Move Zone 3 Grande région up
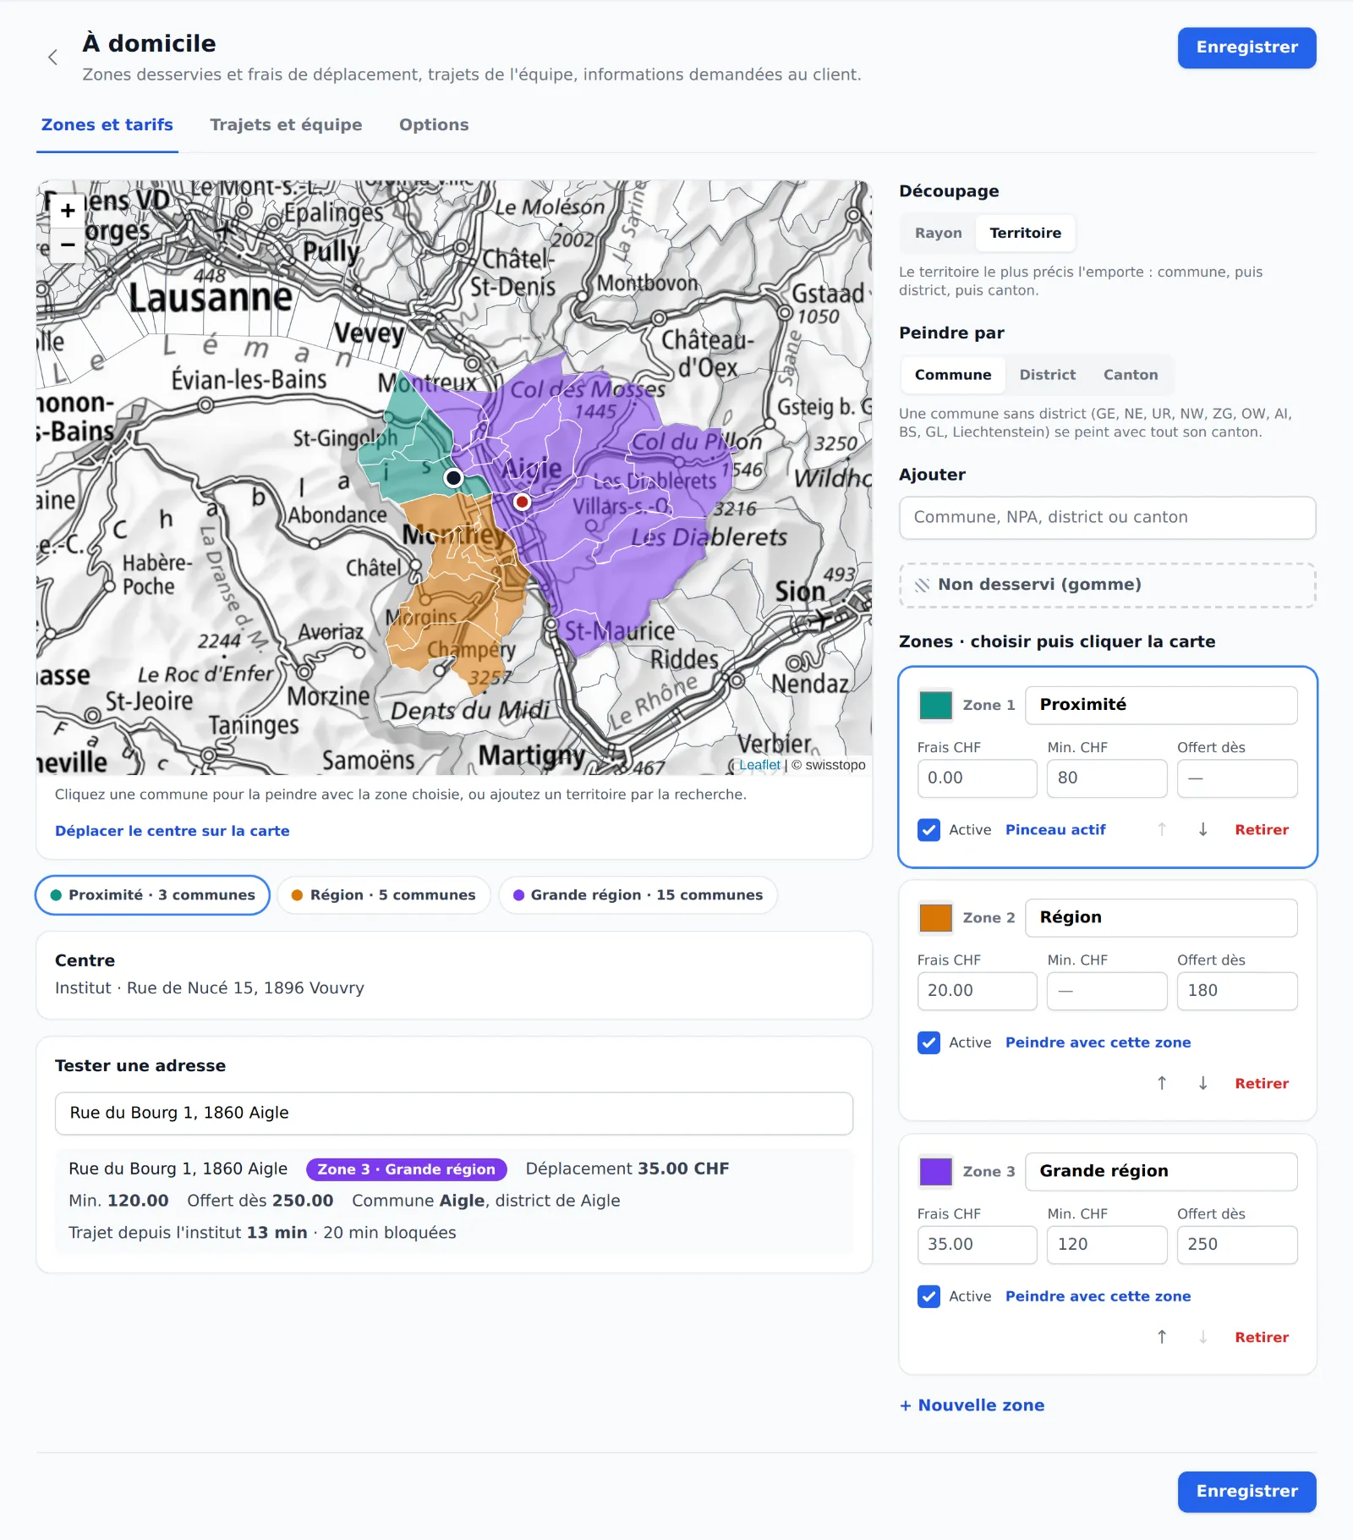 [1162, 1338]
